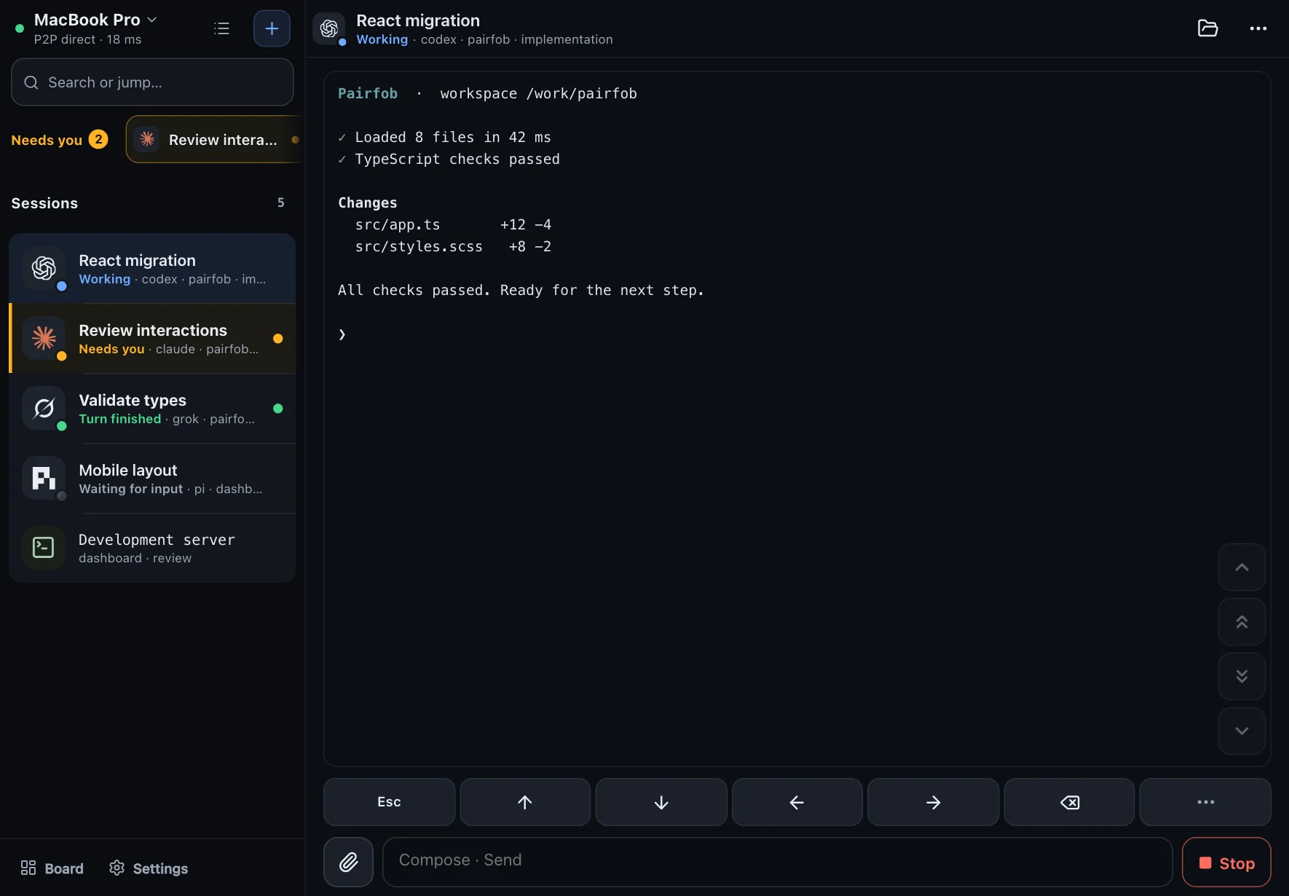This screenshot has height=896, width=1289.
Task: Click the plus new session button
Action: 272,28
